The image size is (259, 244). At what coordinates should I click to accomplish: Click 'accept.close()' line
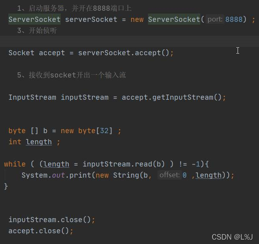click(x=40, y=231)
